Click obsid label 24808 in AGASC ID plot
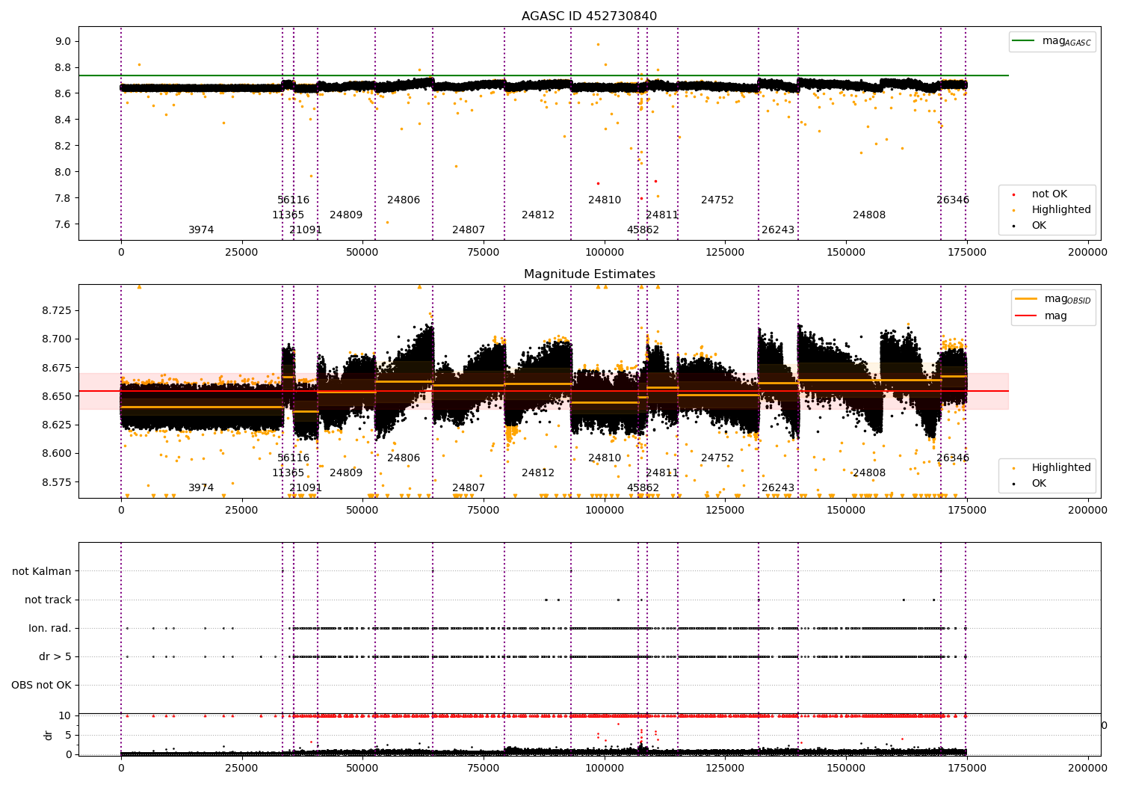The width and height of the screenshot is (1121, 785). (869, 215)
